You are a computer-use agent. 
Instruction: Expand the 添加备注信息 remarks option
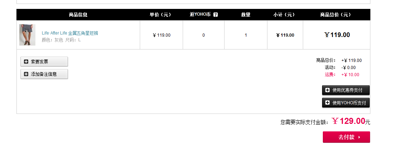(44, 74)
